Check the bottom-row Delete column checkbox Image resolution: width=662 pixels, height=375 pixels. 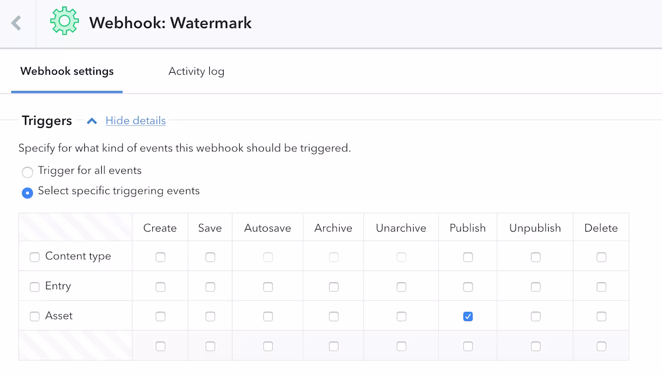point(601,346)
